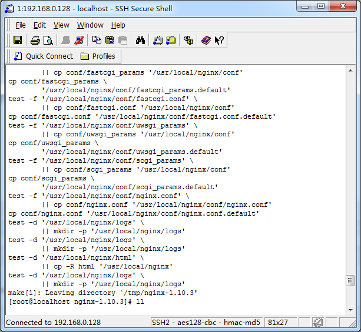Open the Help menu
The width and height of the screenshot is (361, 332).
point(118,25)
